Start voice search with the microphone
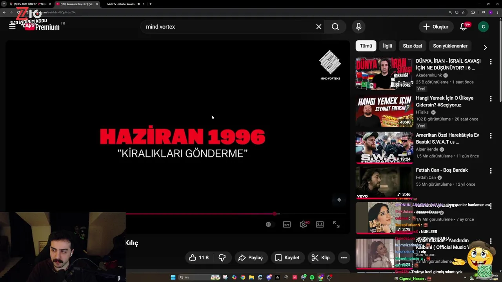502x282 pixels. (358, 27)
